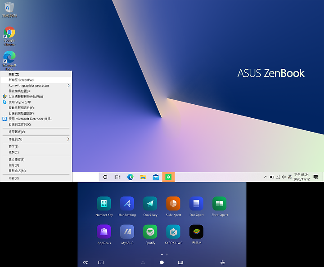Select 剪下(T) cut entry

point(36,147)
